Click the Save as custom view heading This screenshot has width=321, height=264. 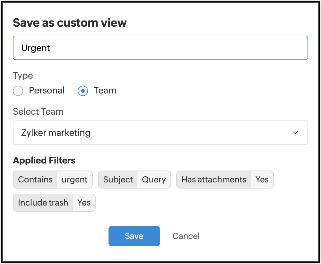click(70, 23)
